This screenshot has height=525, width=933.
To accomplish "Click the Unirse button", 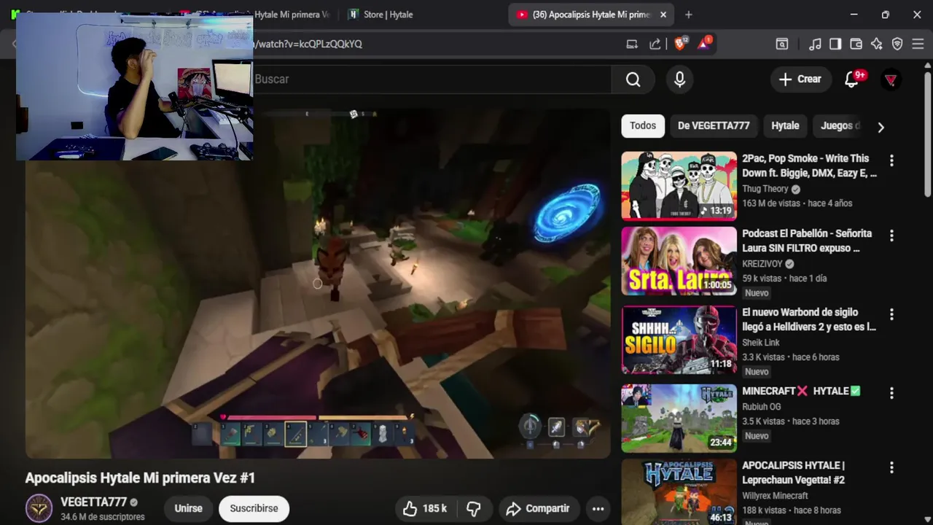I will pyautogui.click(x=188, y=508).
